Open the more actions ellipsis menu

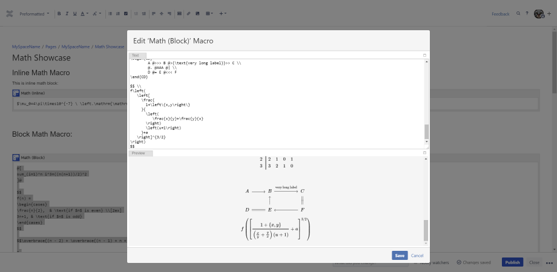[x=549, y=263]
